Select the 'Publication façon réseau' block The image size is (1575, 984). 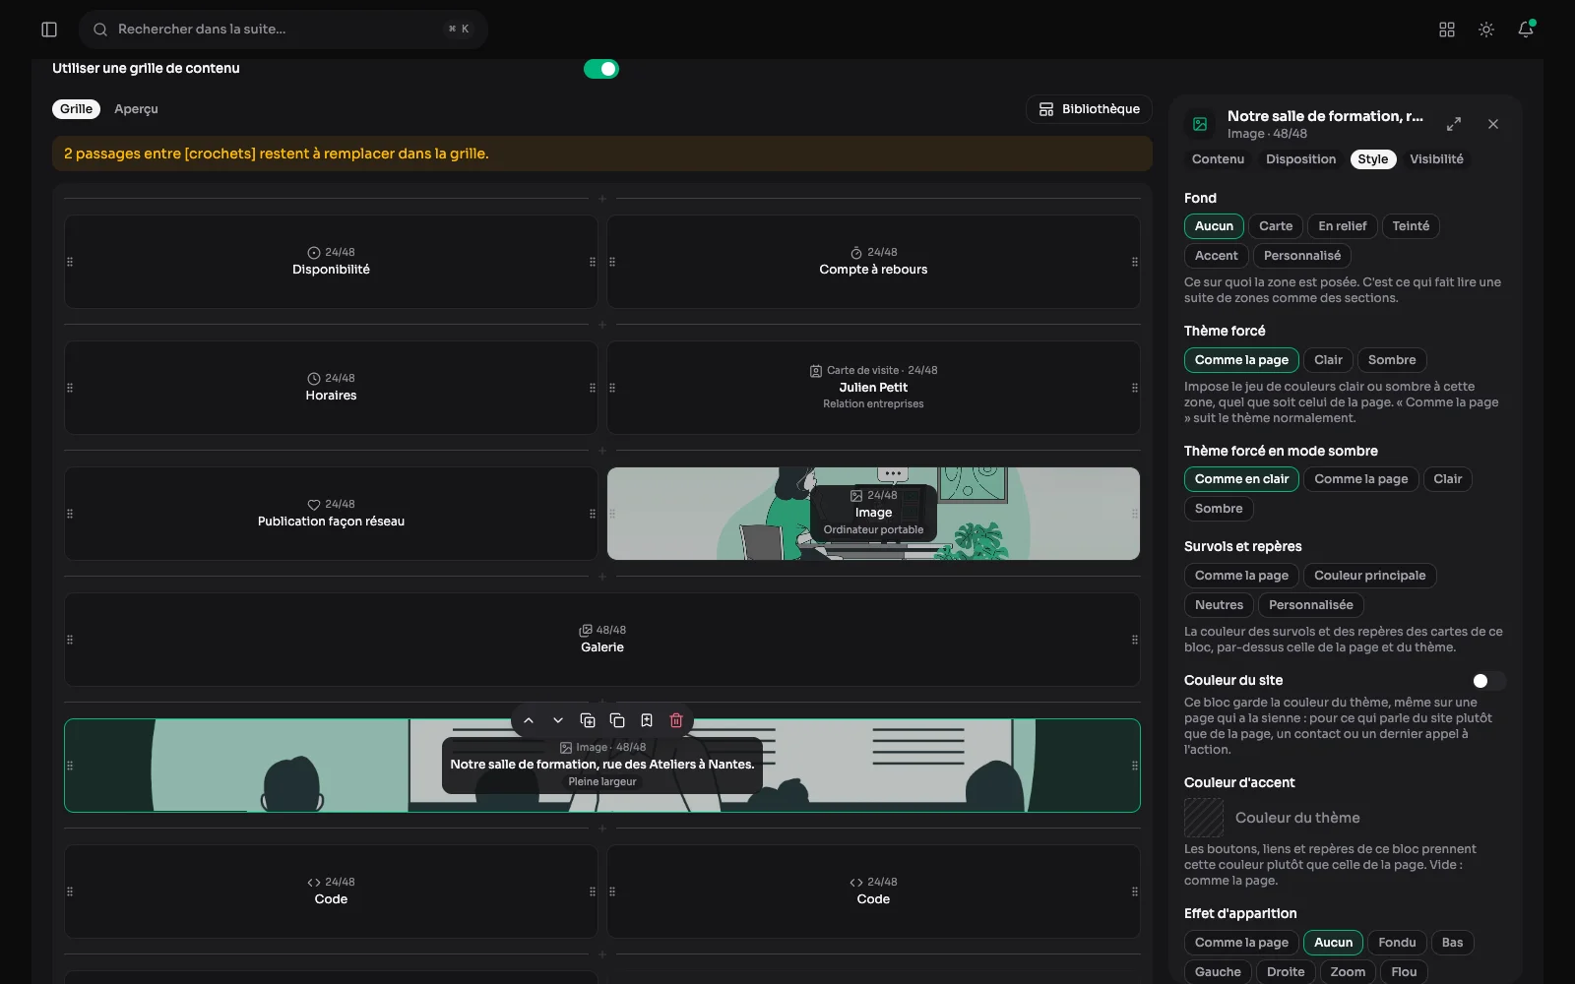[331, 514]
